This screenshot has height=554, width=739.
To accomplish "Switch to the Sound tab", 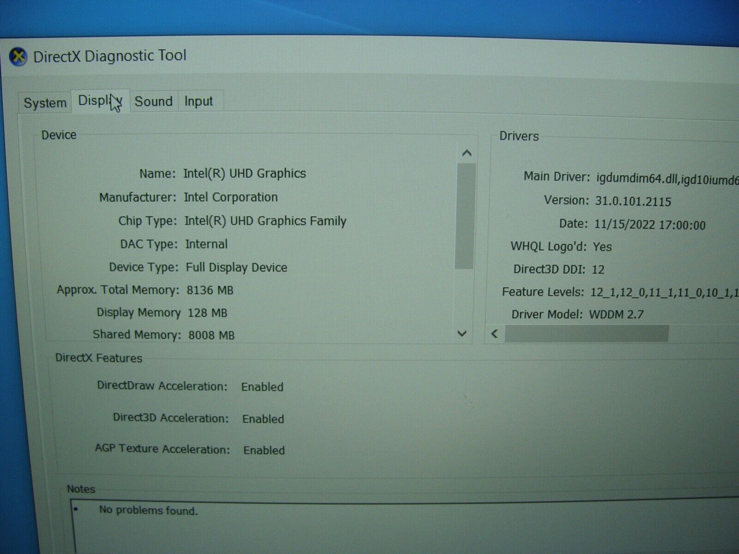I will [x=153, y=101].
